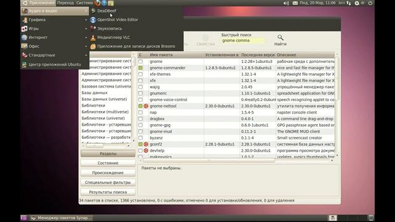Open the Приложения menu
The width and height of the screenshot is (395, 222).
pyautogui.click(x=38, y=3)
